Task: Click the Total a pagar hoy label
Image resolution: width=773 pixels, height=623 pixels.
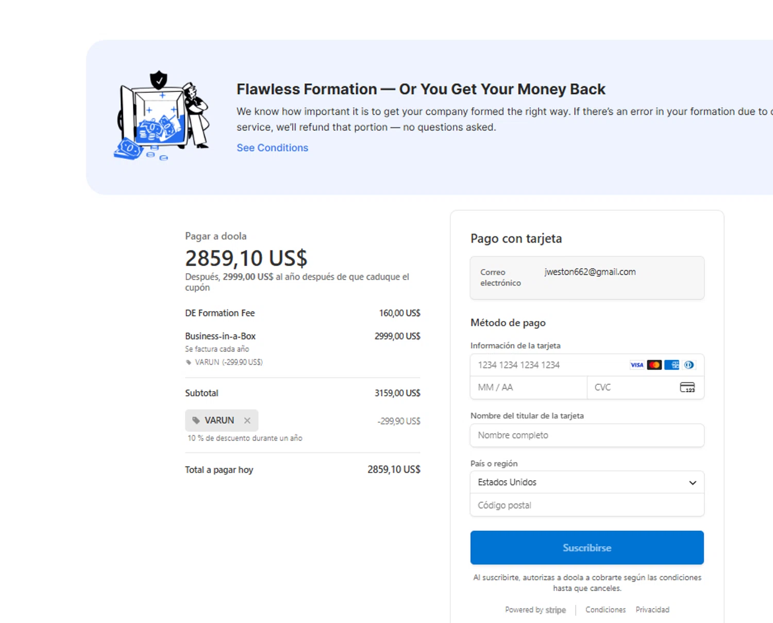Action: [x=219, y=470]
